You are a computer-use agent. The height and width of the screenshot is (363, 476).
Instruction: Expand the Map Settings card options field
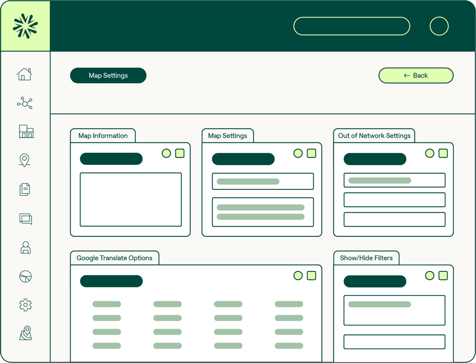point(263,181)
